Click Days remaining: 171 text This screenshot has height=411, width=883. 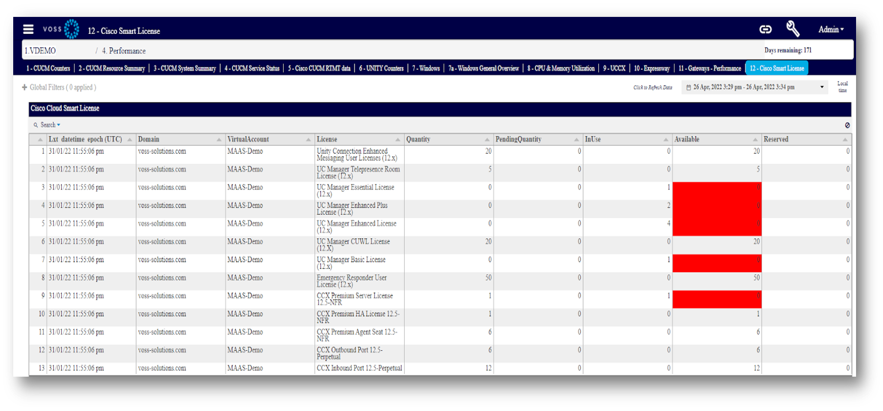point(787,51)
